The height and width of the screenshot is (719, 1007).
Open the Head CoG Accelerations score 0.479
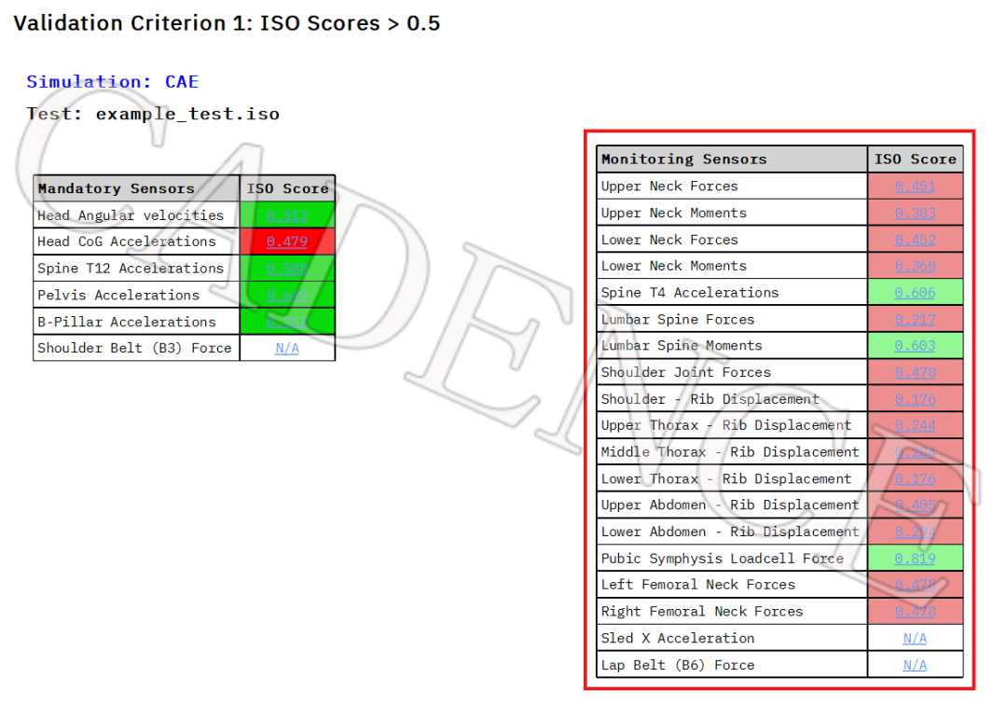(x=286, y=242)
